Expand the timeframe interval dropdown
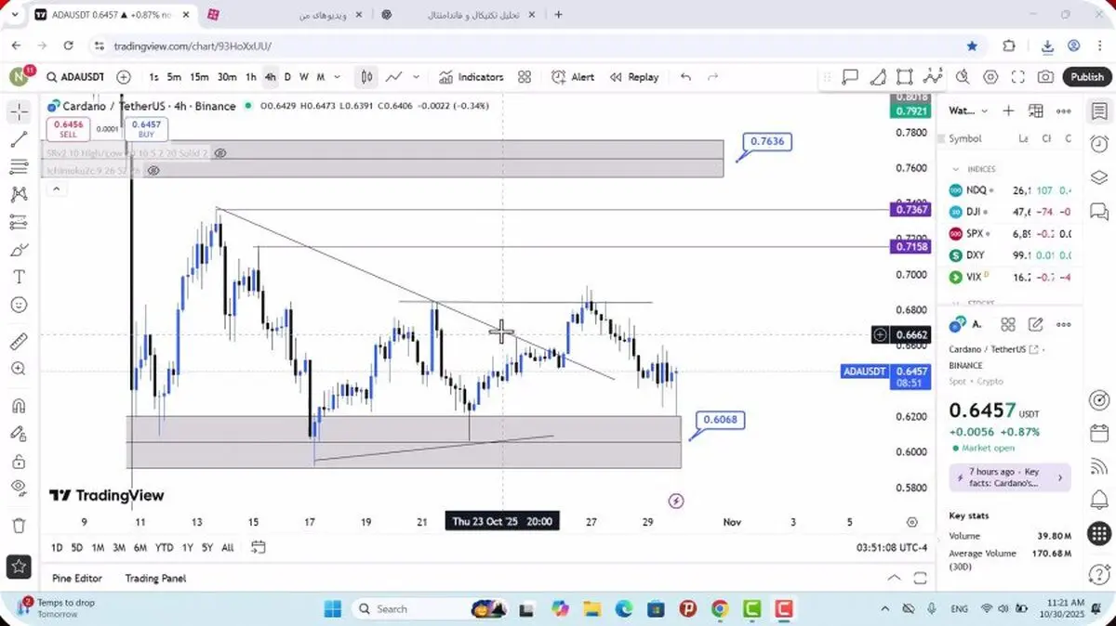 tap(337, 77)
